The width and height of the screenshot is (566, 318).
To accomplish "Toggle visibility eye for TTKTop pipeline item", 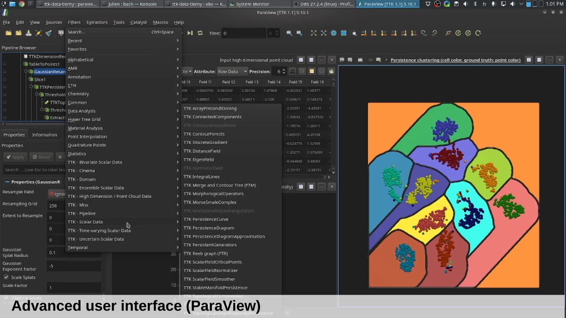I will coord(5,102).
